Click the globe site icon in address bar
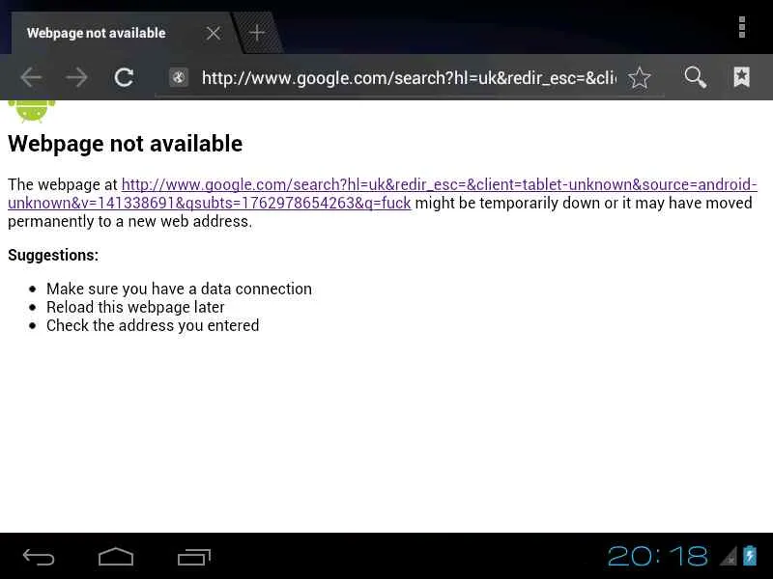 pos(179,77)
